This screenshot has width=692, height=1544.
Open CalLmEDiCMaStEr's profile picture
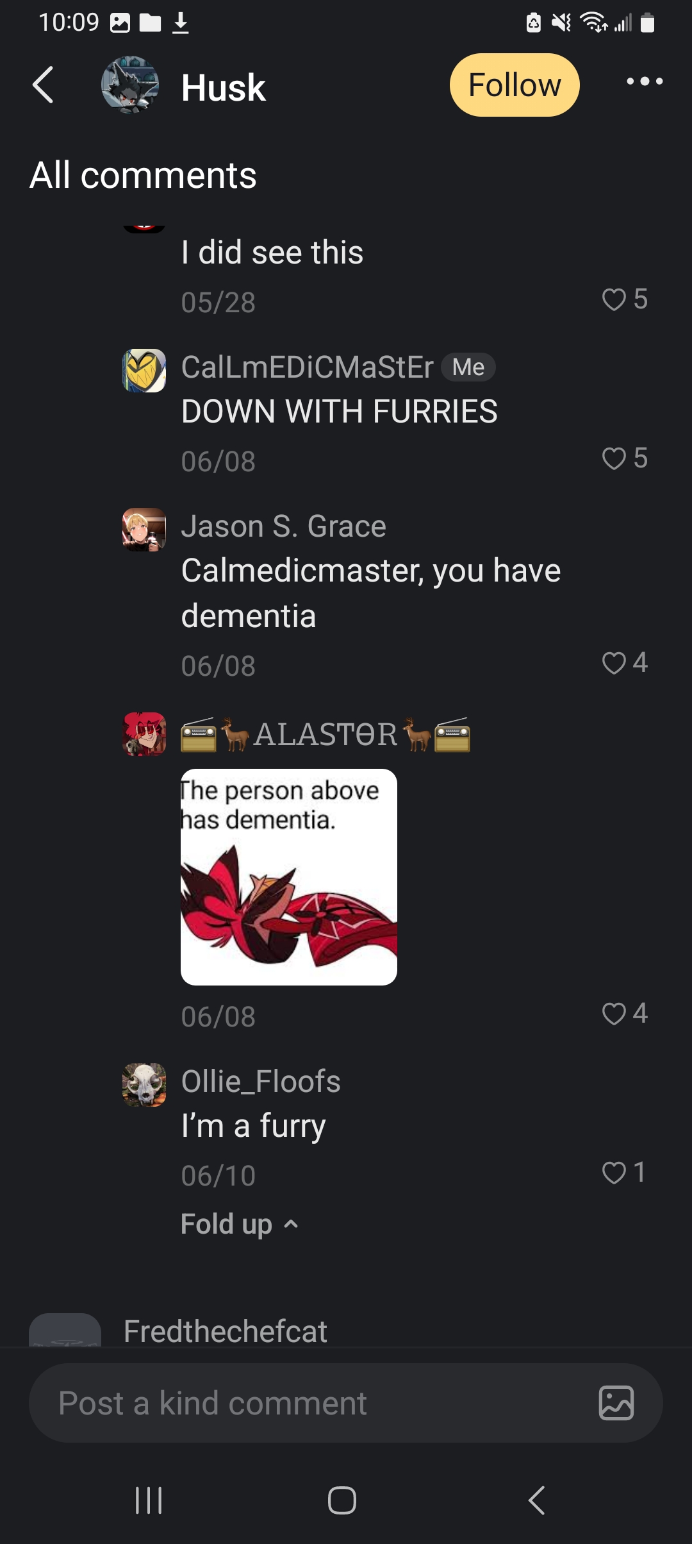click(144, 371)
